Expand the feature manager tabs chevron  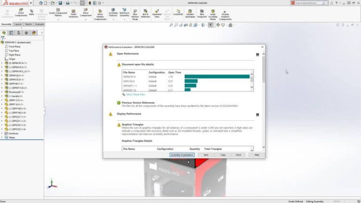pyautogui.click(x=42, y=33)
